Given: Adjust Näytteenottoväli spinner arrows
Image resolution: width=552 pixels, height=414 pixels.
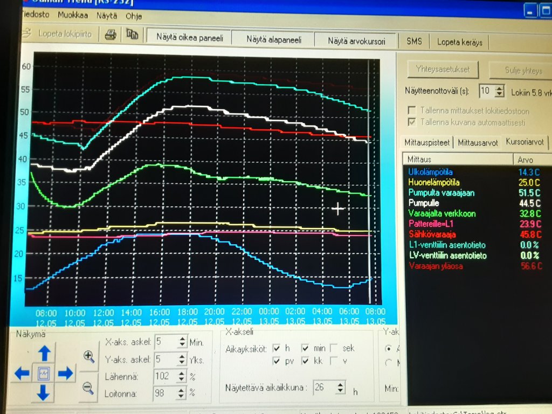Looking at the screenshot, I should tap(499, 91).
